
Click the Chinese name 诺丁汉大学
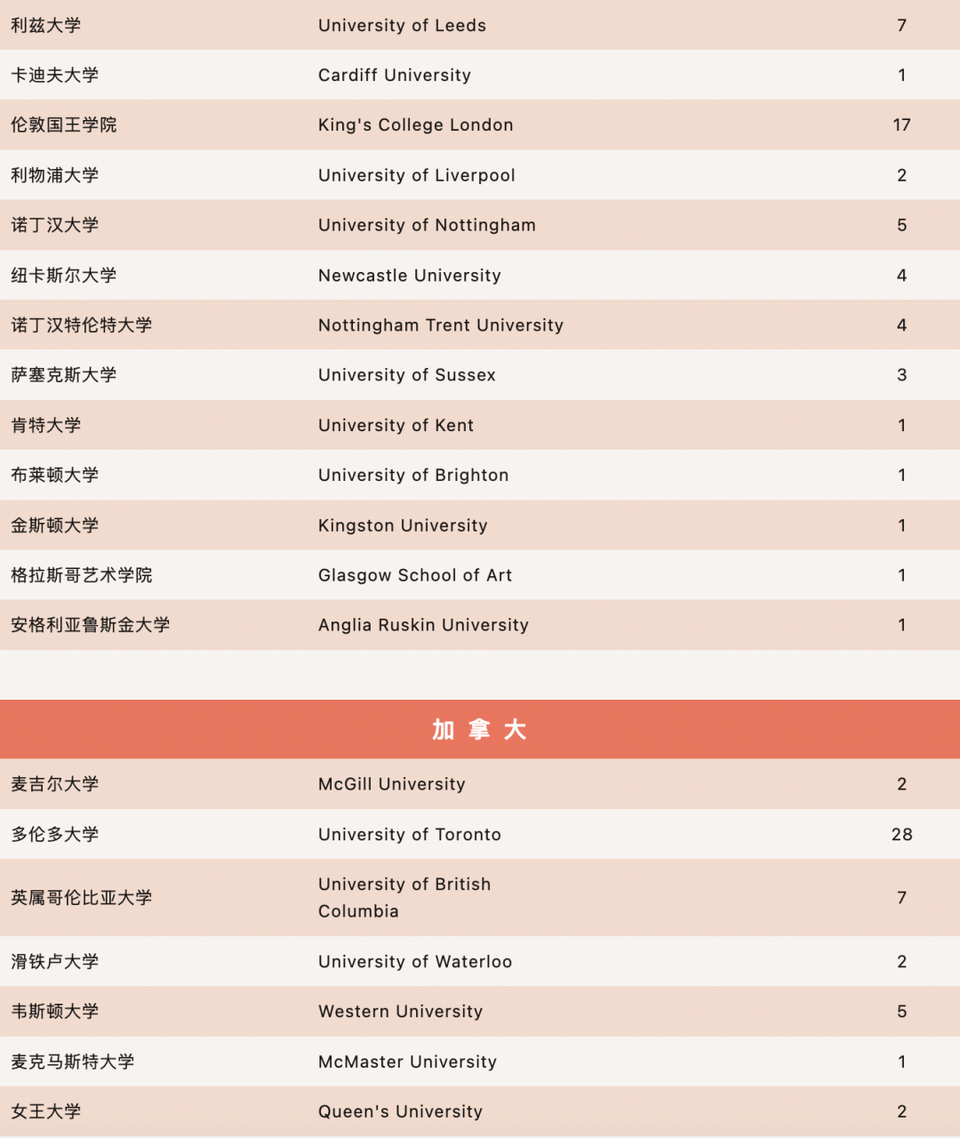point(54,225)
